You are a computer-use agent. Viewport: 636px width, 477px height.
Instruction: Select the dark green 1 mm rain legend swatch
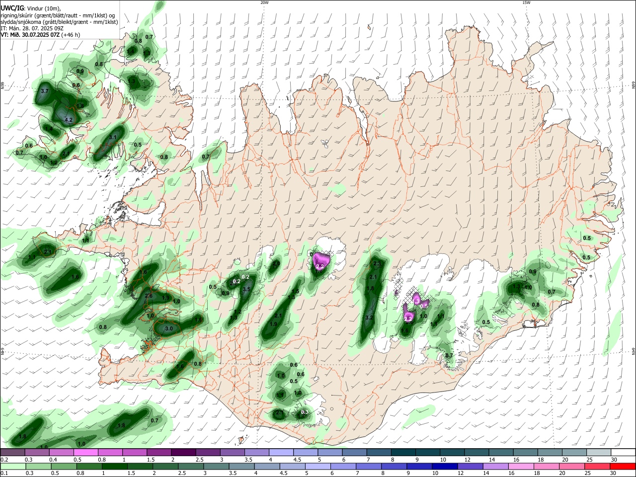tap(114, 466)
